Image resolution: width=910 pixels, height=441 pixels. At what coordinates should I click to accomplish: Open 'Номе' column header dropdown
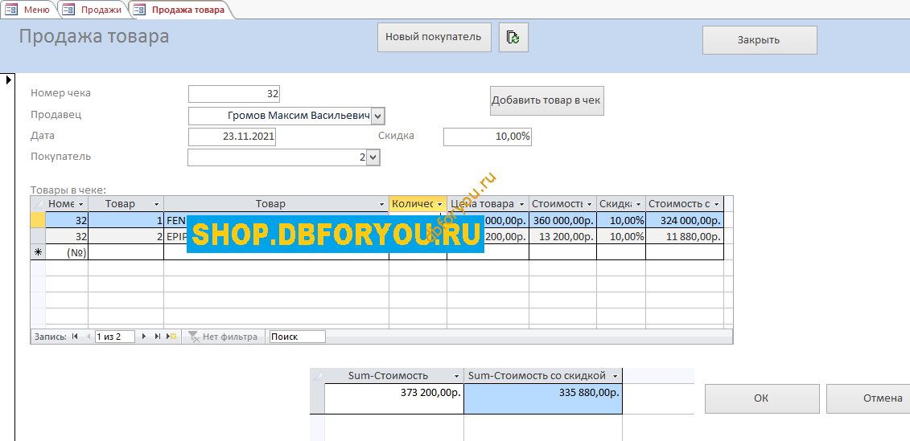[x=80, y=204]
